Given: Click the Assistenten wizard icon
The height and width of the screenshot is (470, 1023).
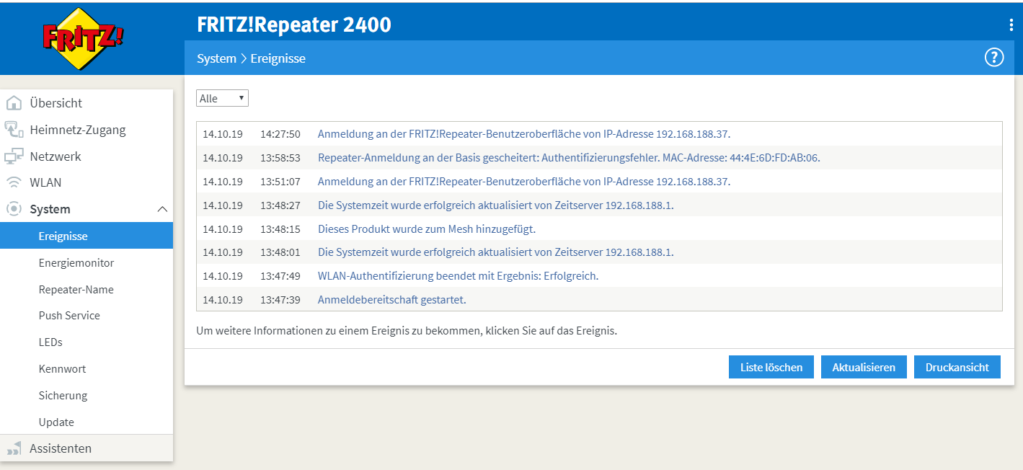Looking at the screenshot, I should [14, 448].
